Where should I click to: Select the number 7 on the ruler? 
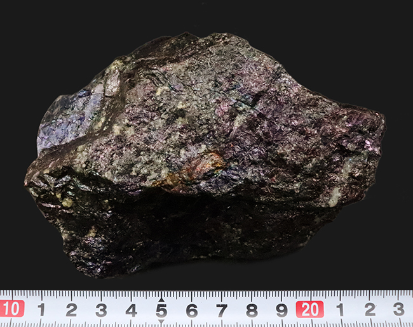tap(221, 310)
